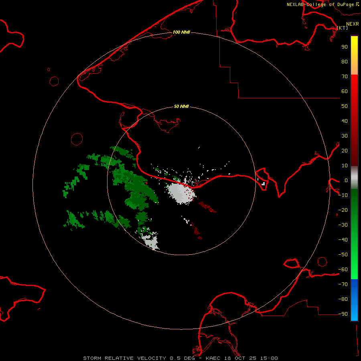This screenshot has width=361, height=361.
Task: Select the "10" value on the velocity scale
Action: [345, 166]
